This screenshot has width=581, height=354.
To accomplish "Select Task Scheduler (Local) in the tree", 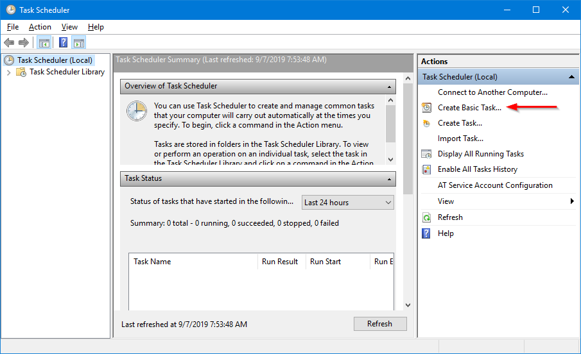I will 55,60.
